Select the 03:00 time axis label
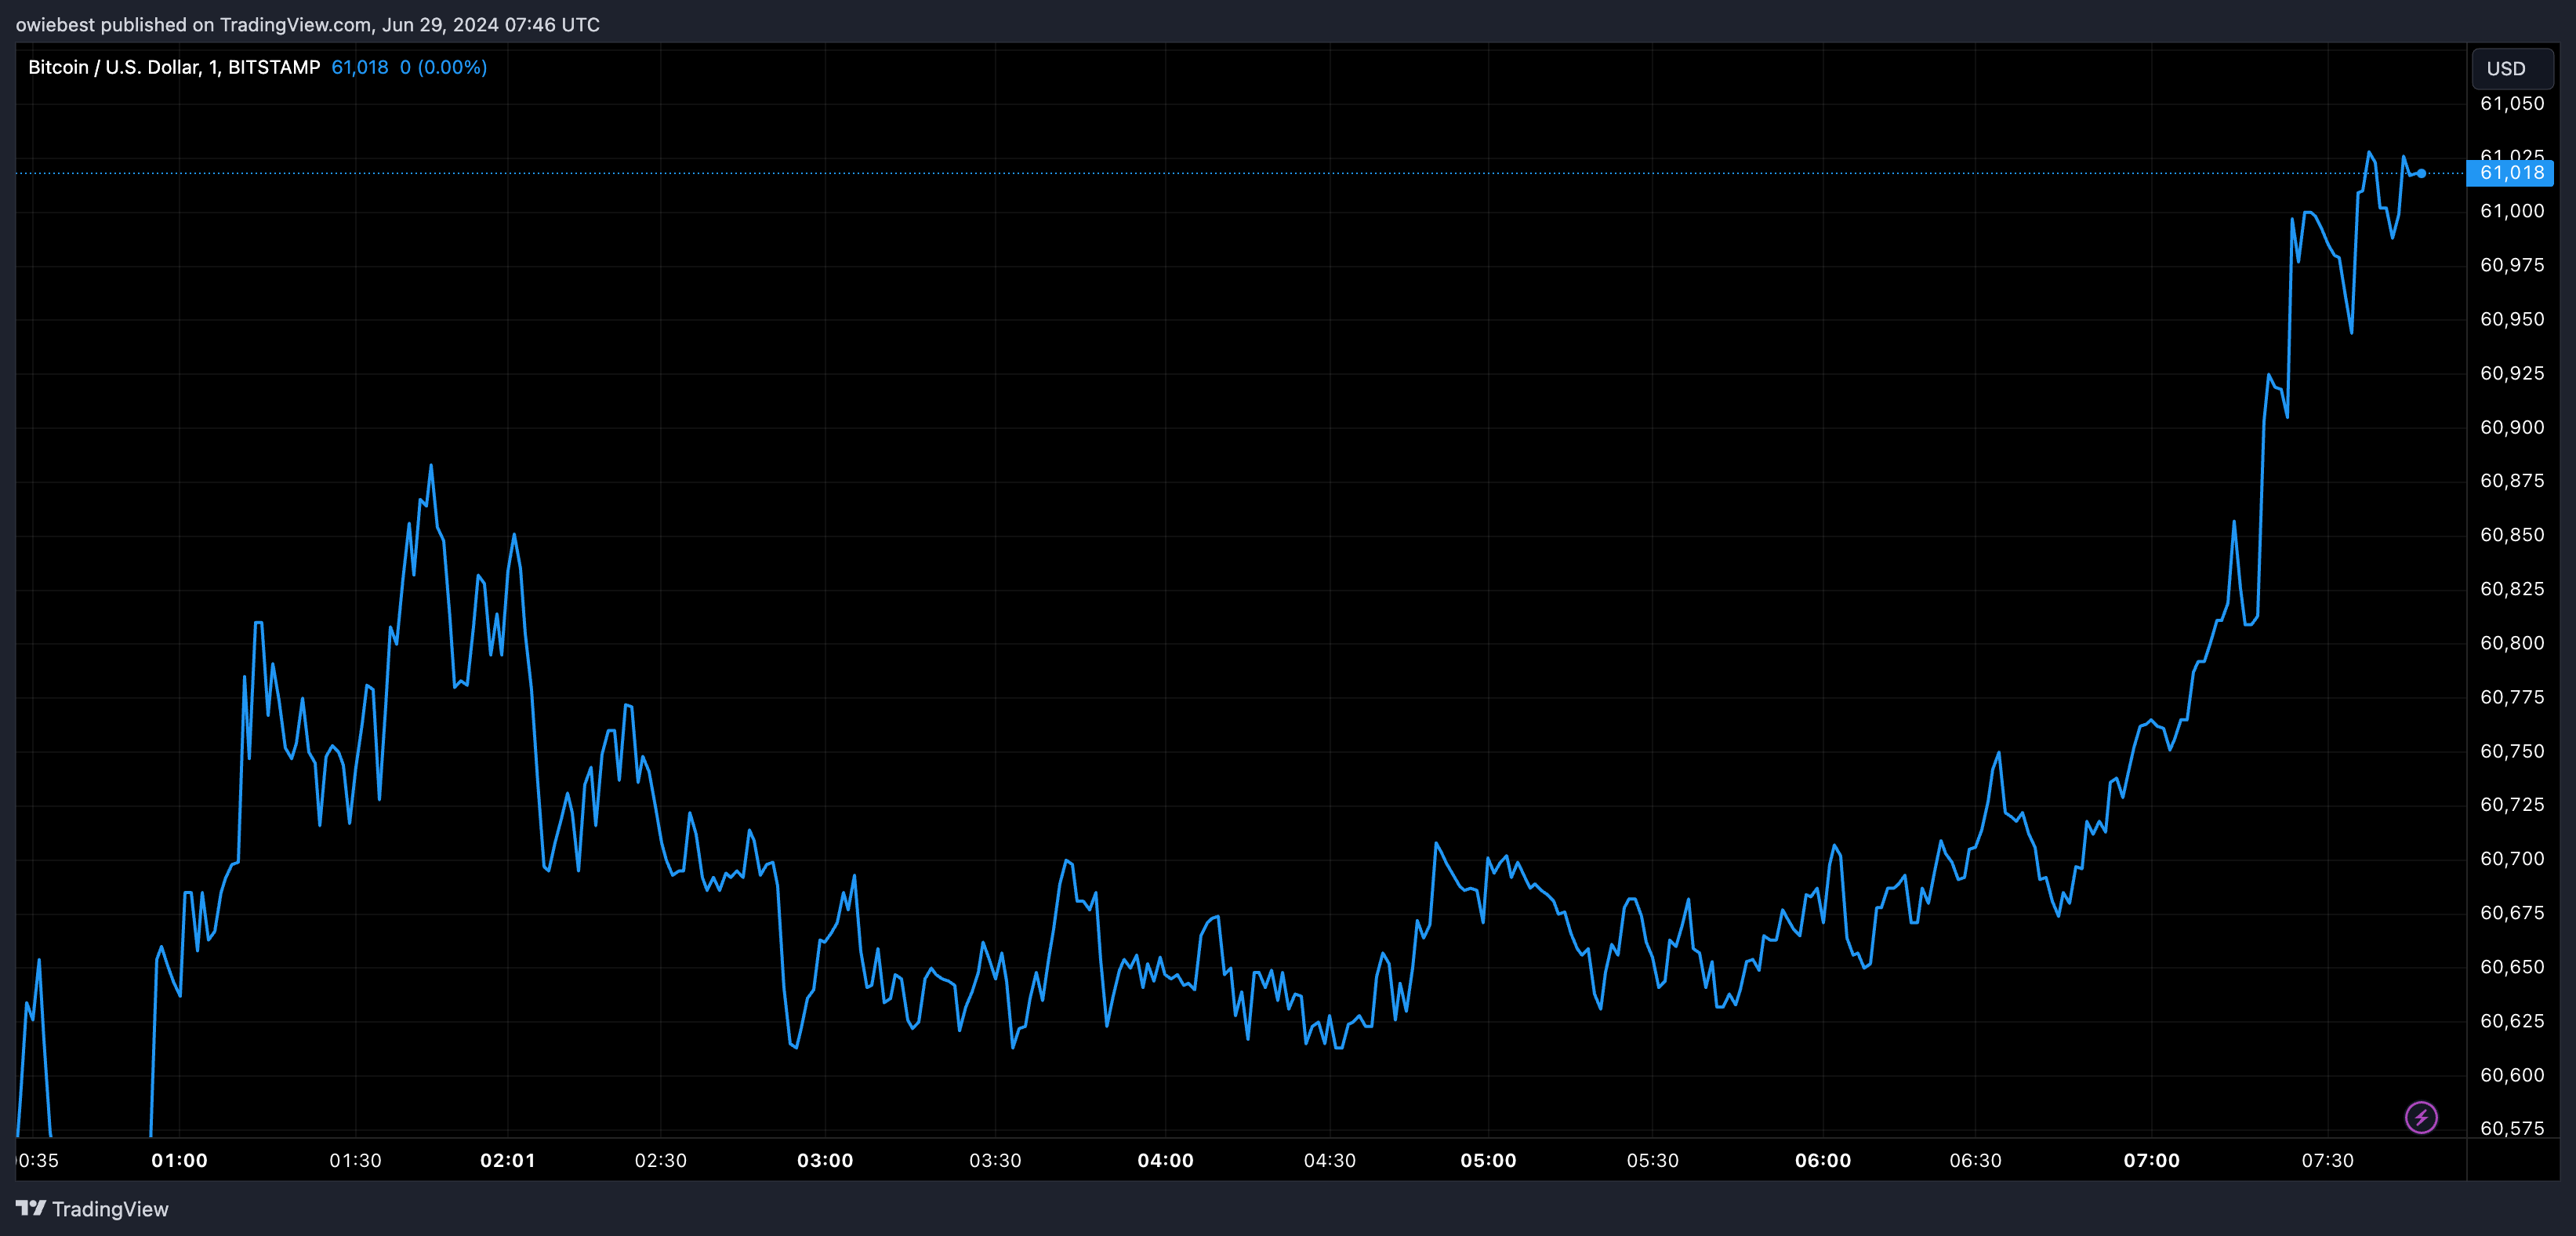 click(825, 1160)
